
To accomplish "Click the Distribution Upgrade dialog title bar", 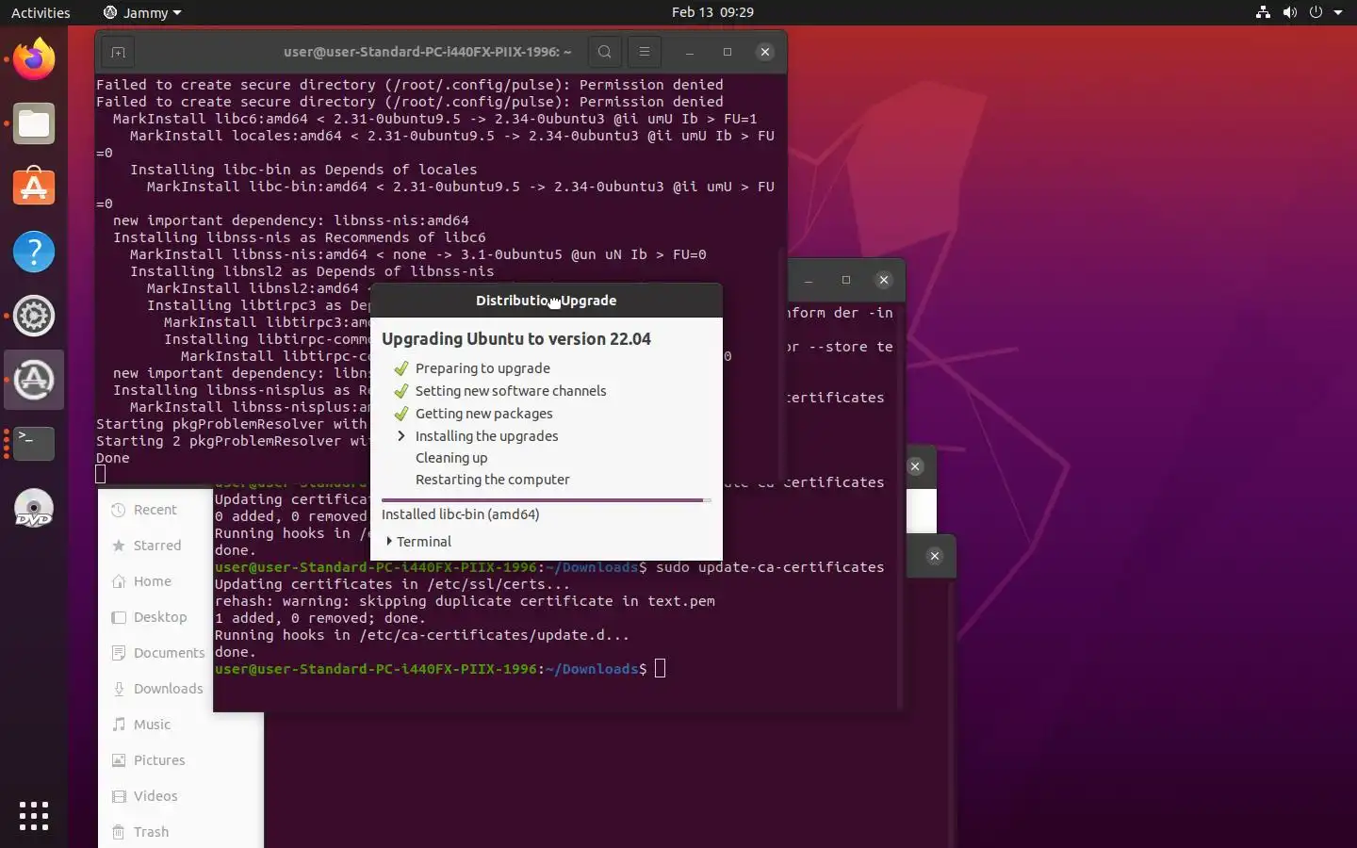I will [x=547, y=301].
